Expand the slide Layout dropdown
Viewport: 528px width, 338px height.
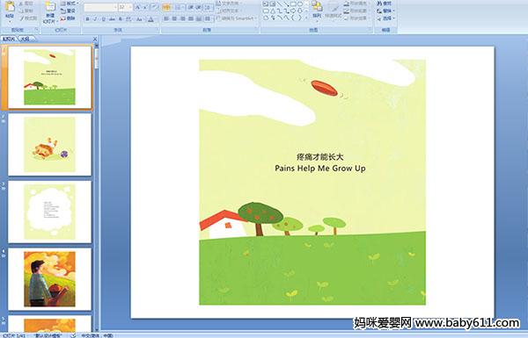pyautogui.click(x=69, y=4)
